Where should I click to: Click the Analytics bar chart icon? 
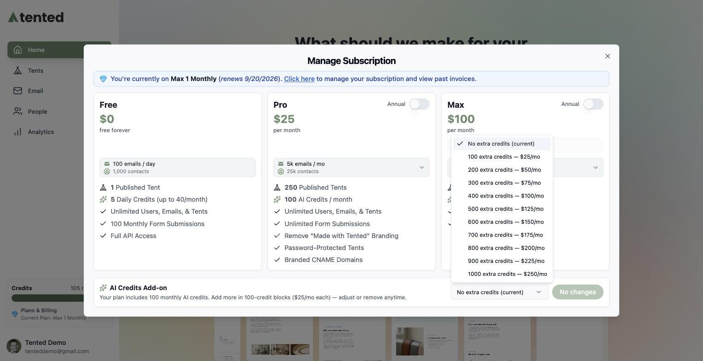point(17,132)
